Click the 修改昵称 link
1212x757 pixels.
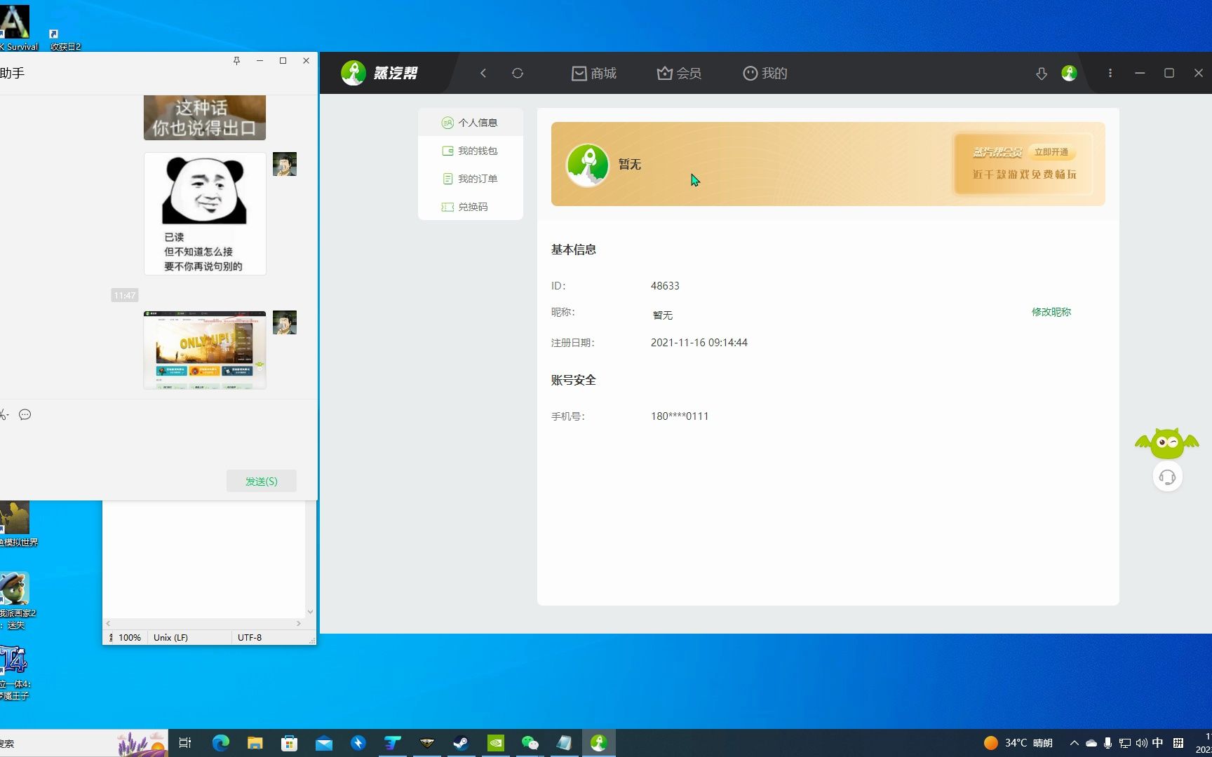click(x=1051, y=312)
